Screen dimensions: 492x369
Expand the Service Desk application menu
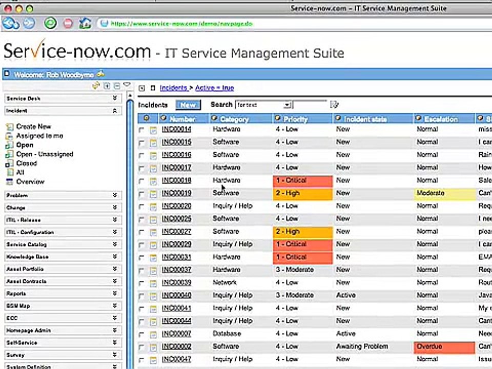[115, 98]
